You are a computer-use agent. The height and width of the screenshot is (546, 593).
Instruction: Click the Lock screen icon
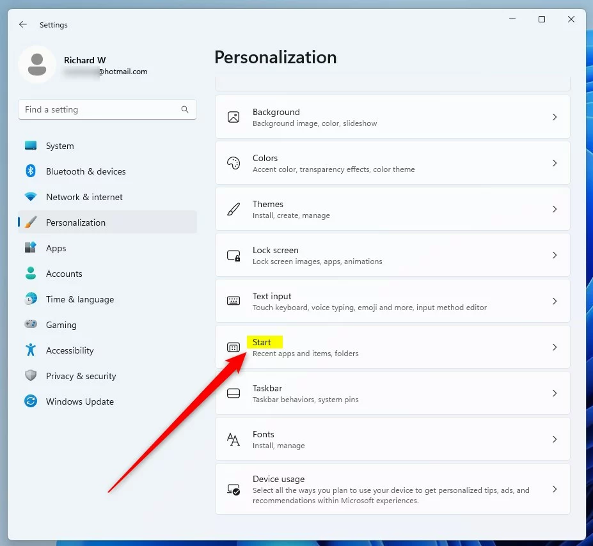coord(233,256)
